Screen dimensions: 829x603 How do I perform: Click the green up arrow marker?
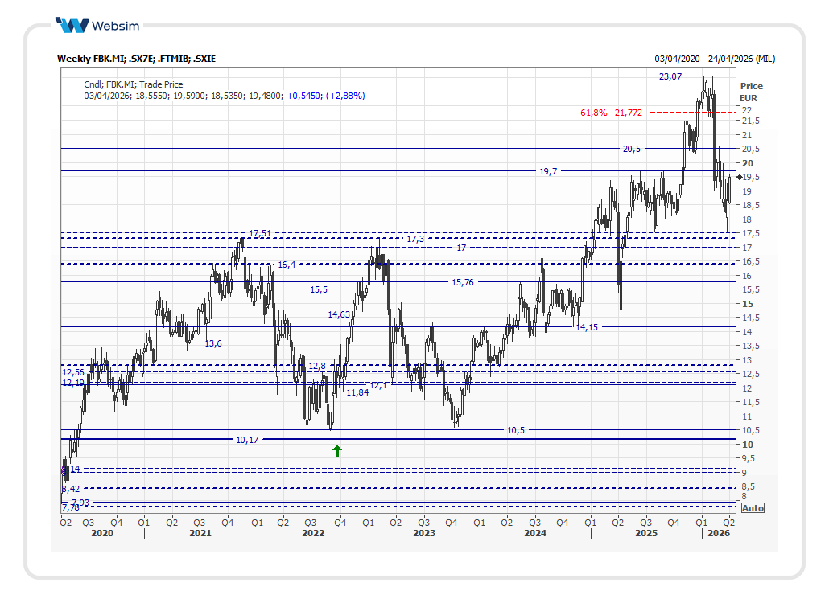tap(337, 451)
